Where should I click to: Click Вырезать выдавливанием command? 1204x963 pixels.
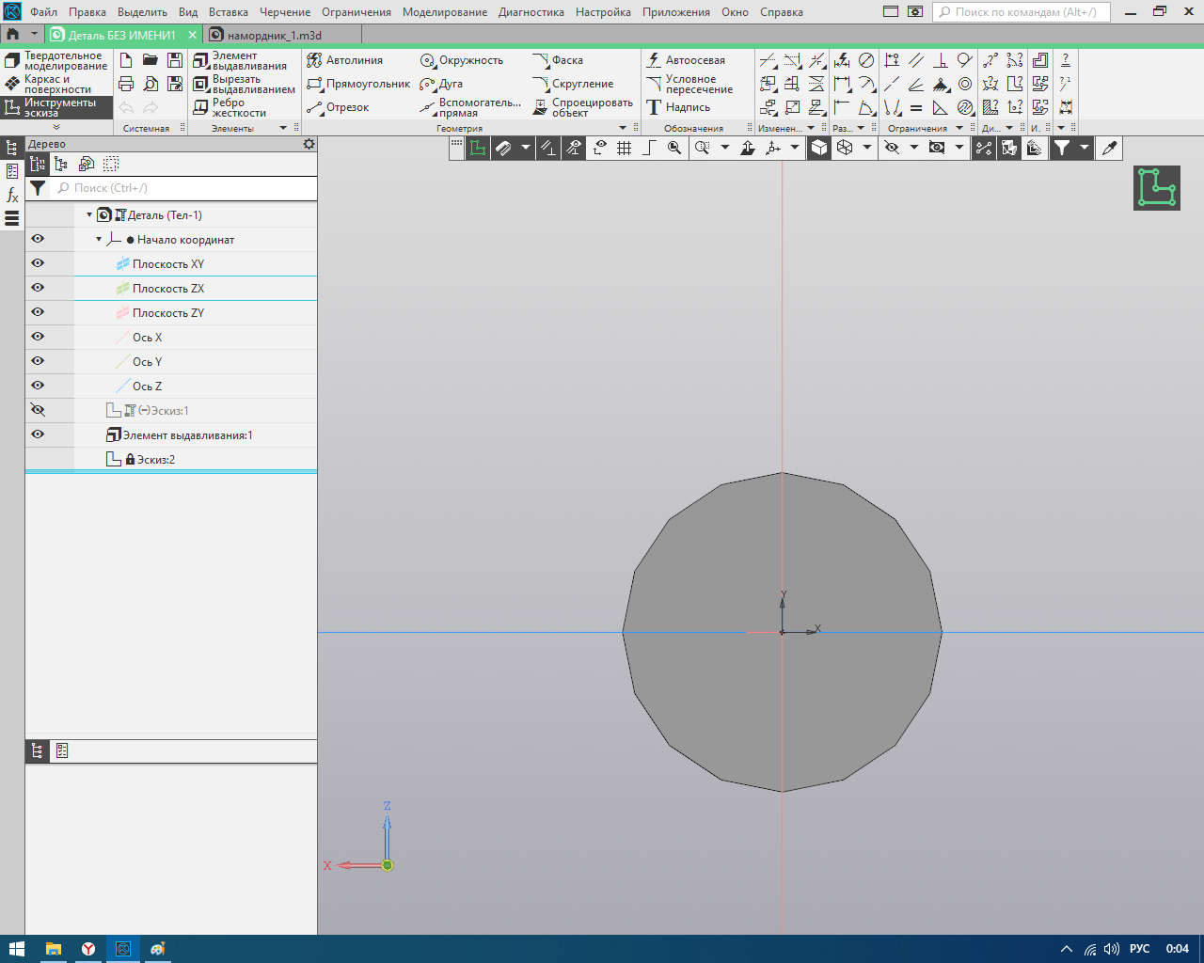point(244,84)
